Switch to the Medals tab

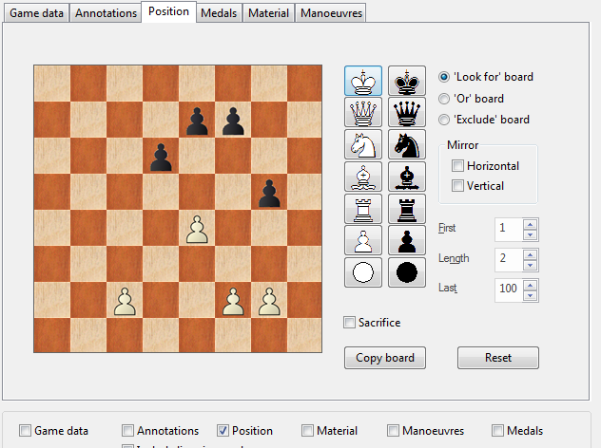click(219, 13)
